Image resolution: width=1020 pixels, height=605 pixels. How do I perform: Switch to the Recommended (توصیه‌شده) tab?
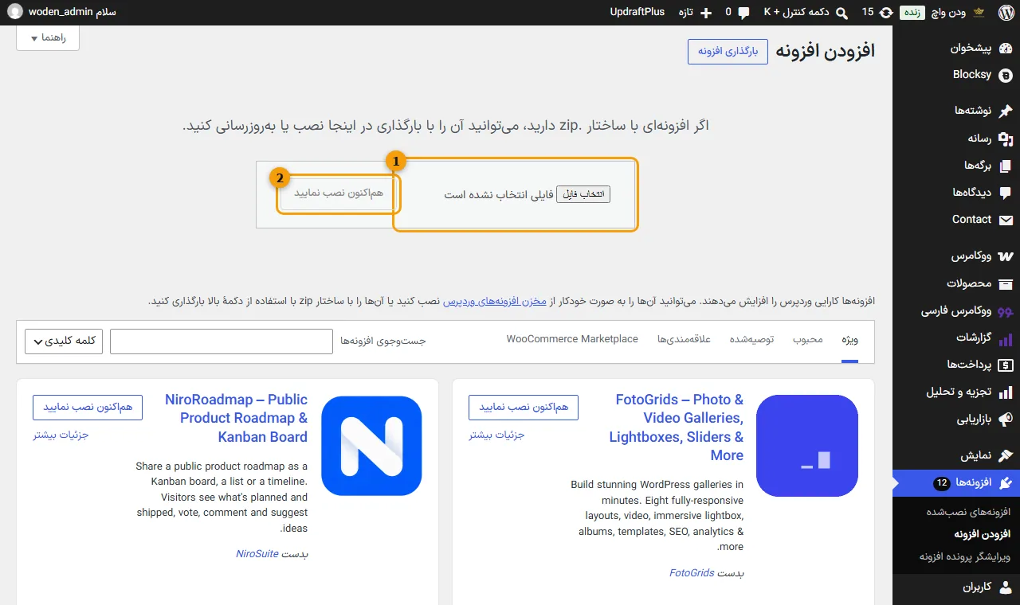(x=752, y=340)
